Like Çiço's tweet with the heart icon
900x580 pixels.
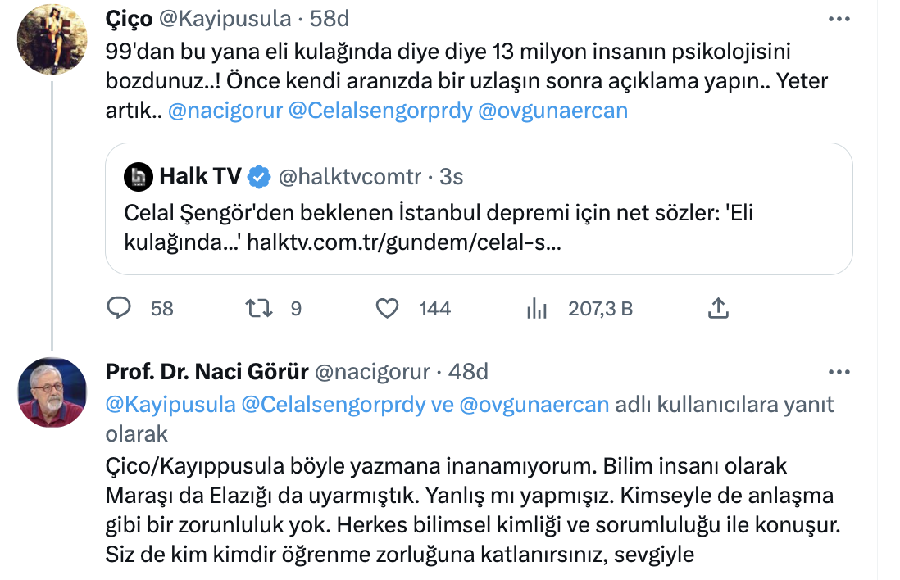coord(387,308)
